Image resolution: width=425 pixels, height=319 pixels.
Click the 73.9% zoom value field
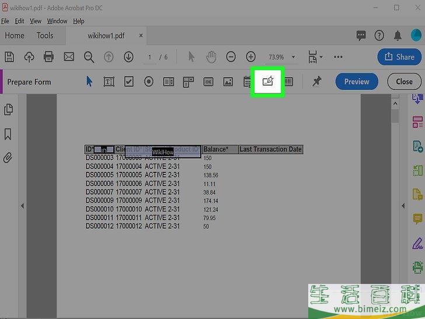pos(276,57)
